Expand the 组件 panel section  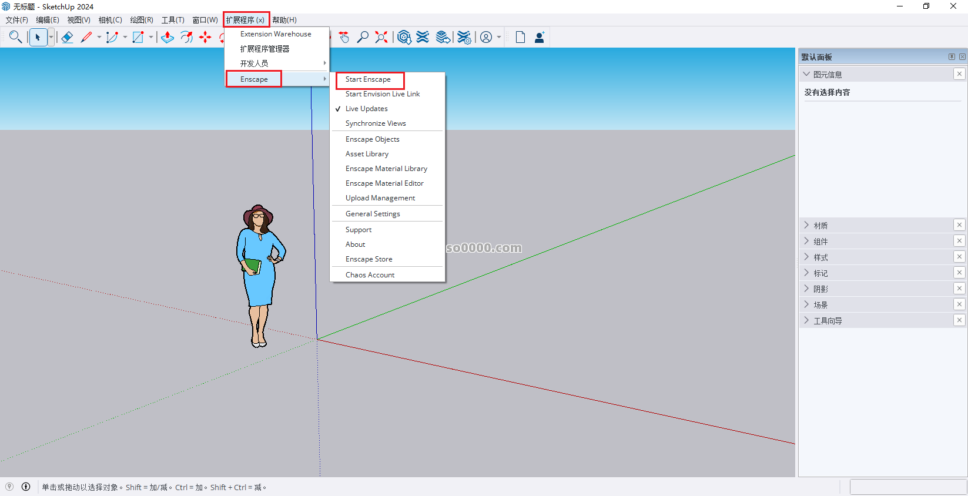click(x=806, y=241)
